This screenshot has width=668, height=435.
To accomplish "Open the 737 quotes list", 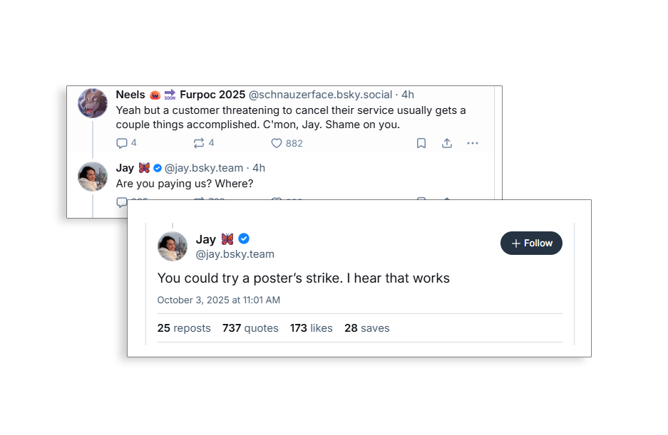I will click(x=250, y=328).
